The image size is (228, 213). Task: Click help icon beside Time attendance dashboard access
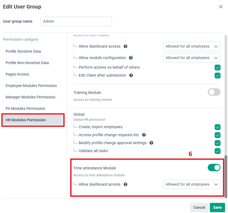click(x=126, y=185)
